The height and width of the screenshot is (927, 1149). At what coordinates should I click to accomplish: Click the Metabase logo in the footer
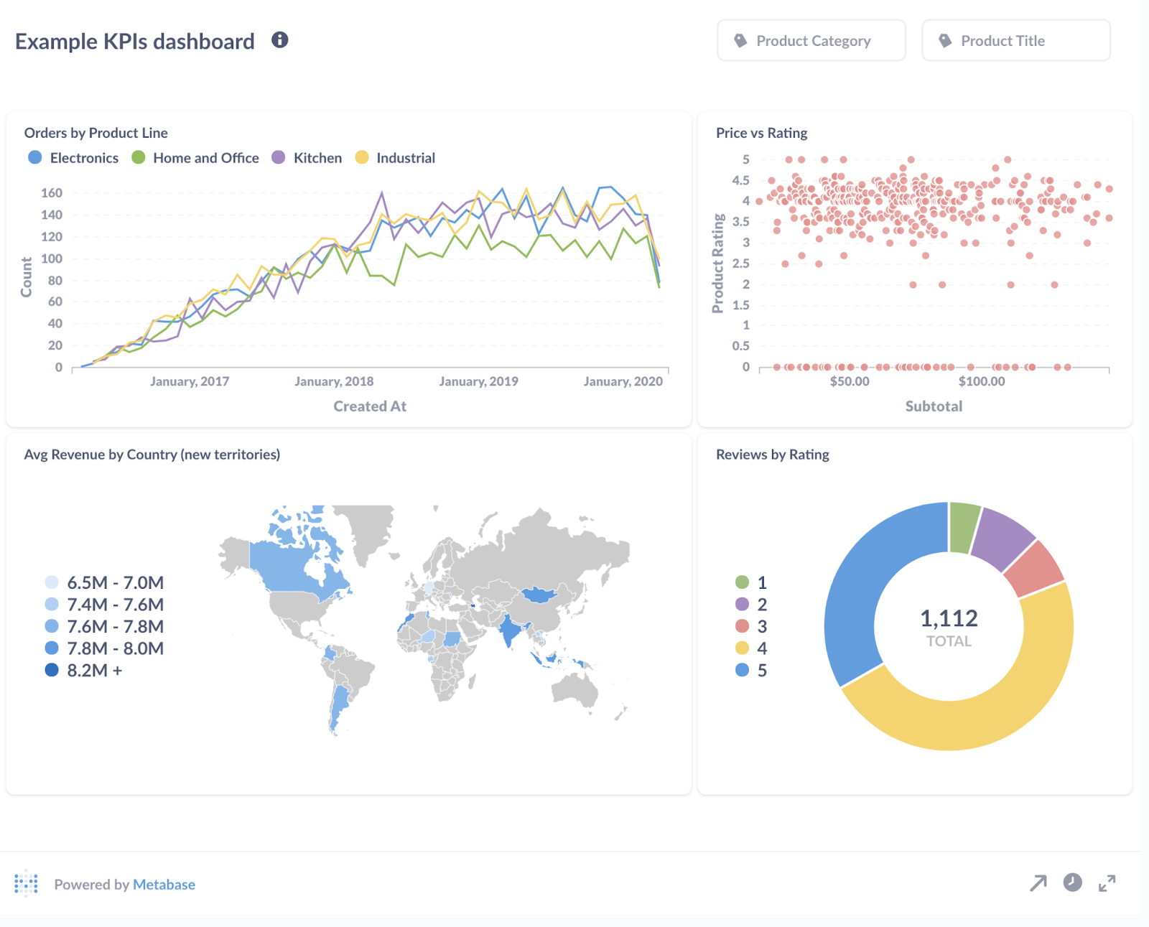(x=26, y=884)
